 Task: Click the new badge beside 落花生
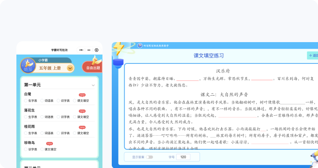(82, 111)
